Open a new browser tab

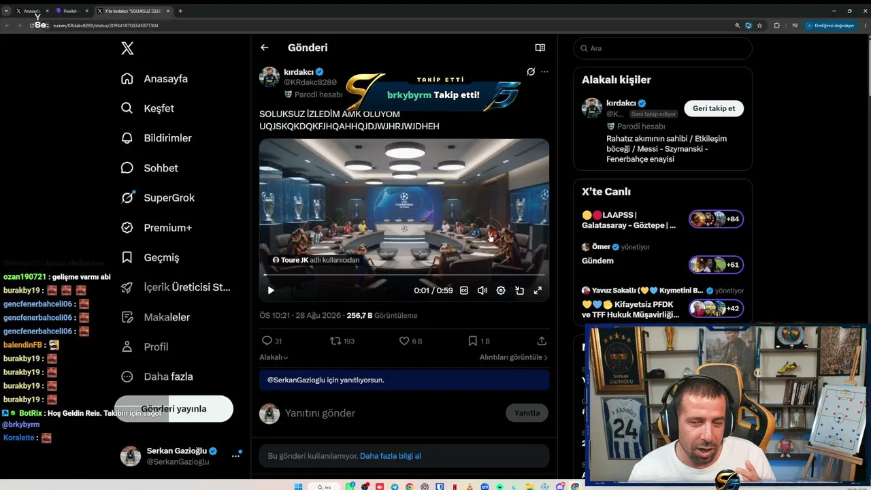click(x=180, y=11)
